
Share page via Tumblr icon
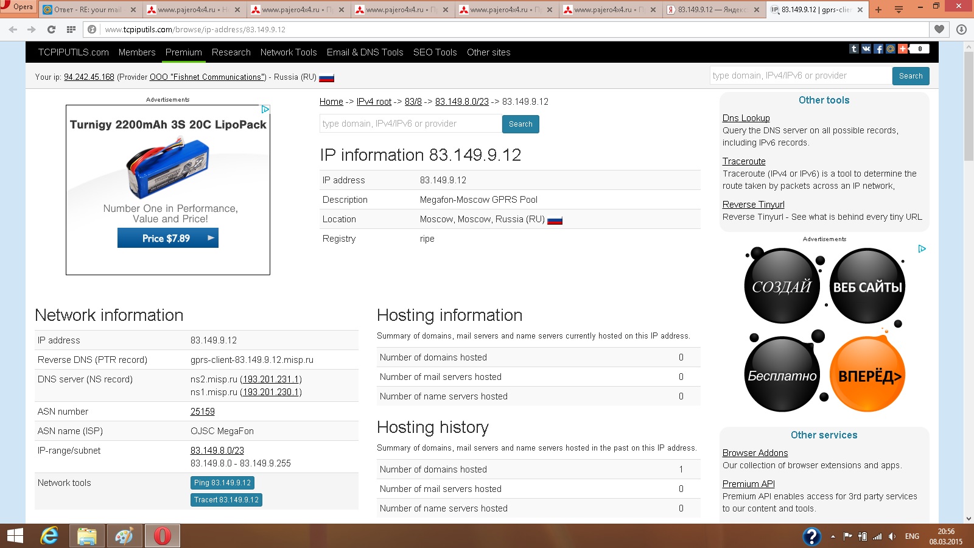854,49
